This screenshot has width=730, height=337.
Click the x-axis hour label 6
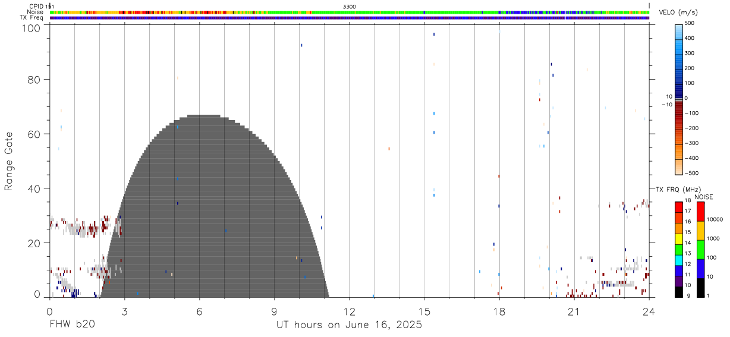199,311
